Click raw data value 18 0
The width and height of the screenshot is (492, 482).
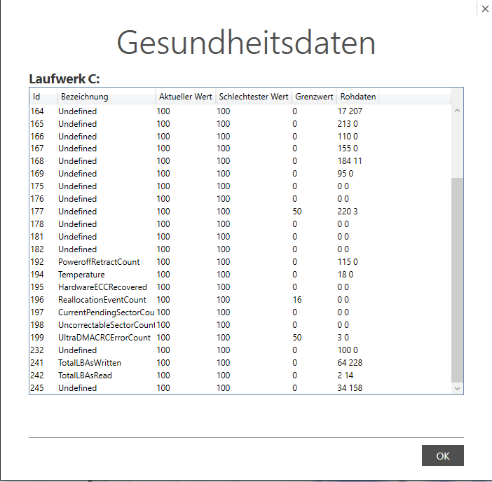345,275
